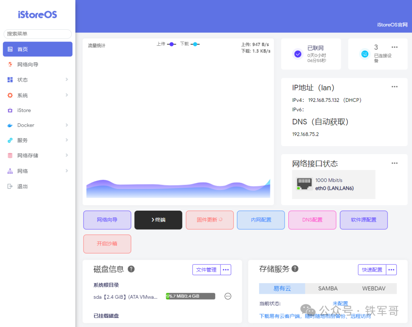Expand the 网络 menu chevron

pos(67,171)
